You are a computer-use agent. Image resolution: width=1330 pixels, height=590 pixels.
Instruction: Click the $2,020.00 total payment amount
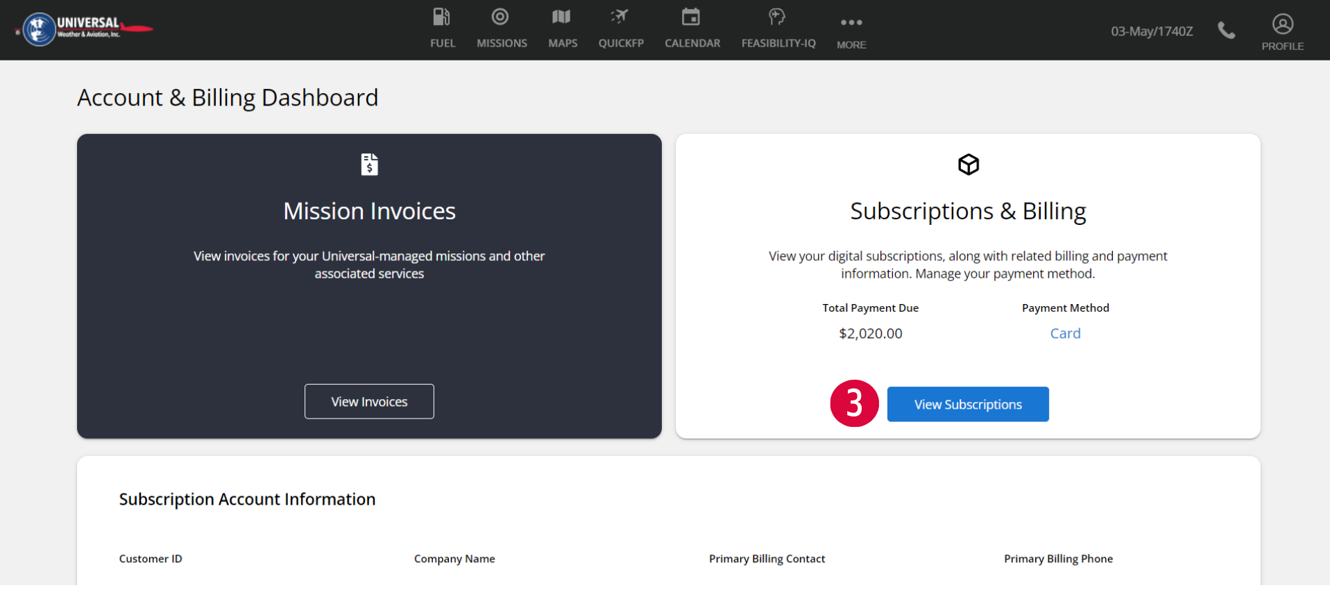click(871, 333)
